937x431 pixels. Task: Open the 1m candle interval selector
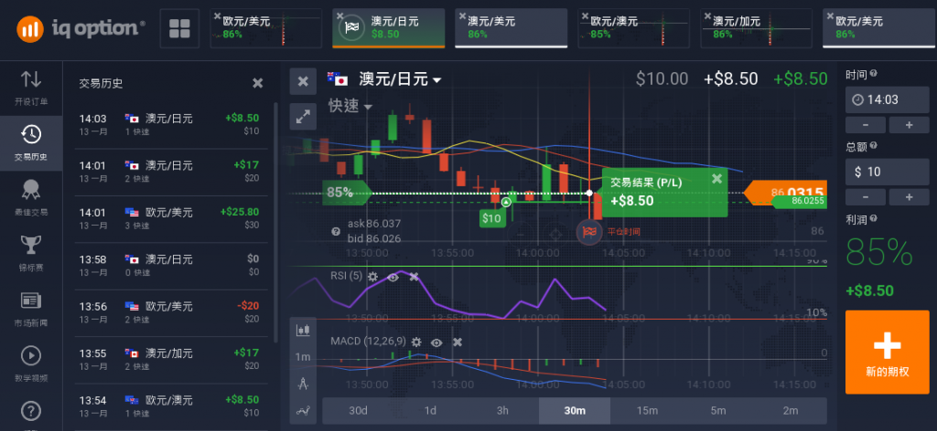pos(304,356)
